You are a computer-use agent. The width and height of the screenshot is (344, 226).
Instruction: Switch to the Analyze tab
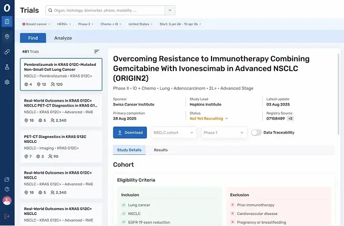tap(63, 38)
